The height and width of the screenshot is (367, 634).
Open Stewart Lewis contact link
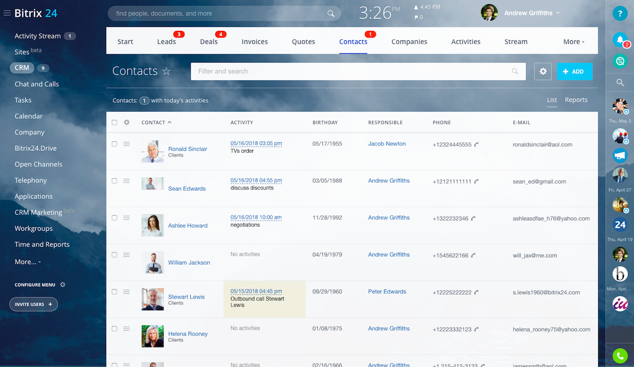[186, 297]
